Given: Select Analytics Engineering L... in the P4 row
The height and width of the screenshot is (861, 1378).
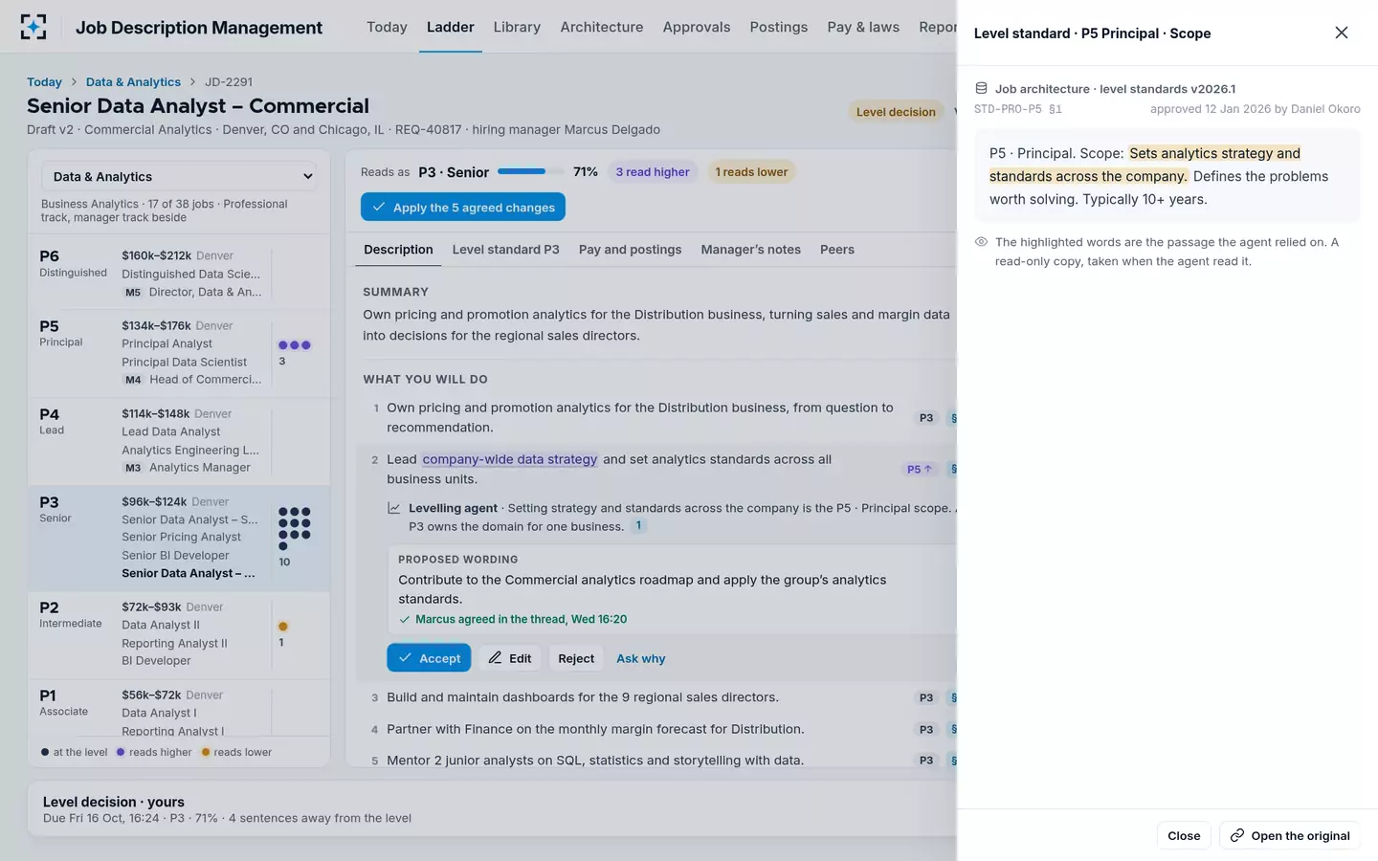Looking at the screenshot, I should point(190,451).
